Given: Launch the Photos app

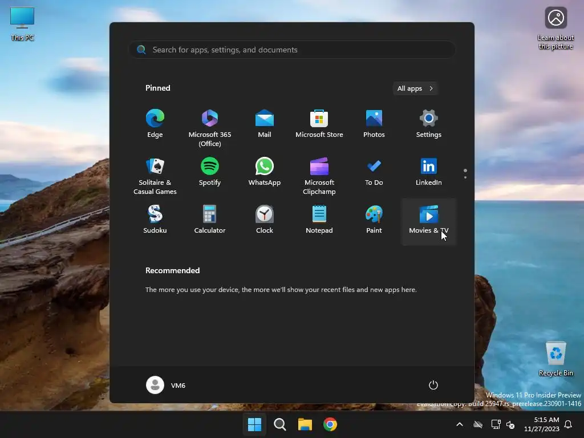Looking at the screenshot, I should click(374, 124).
